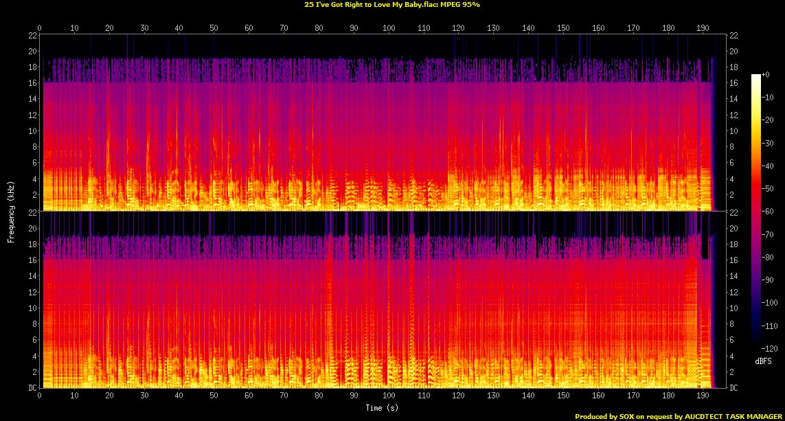This screenshot has height=421, width=785.
Task: Click the 150 second mark on the bottom time axis
Action: 563,396
